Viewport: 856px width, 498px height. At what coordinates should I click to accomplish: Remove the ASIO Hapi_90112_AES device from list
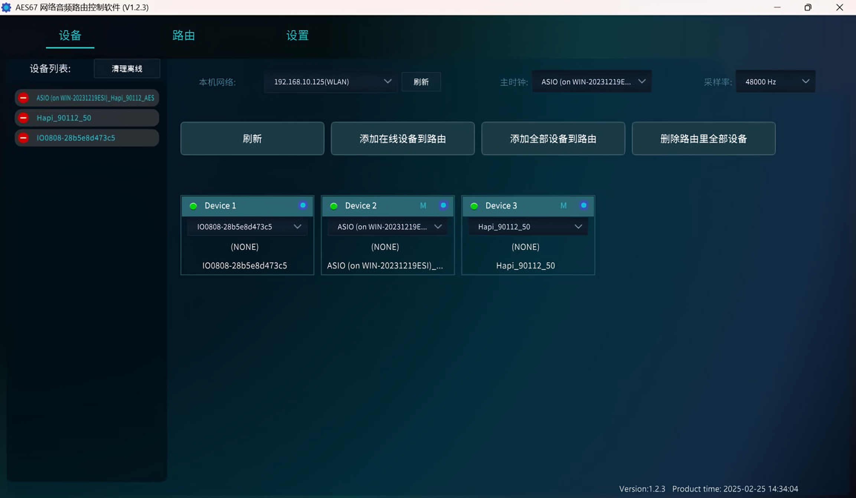tap(23, 98)
